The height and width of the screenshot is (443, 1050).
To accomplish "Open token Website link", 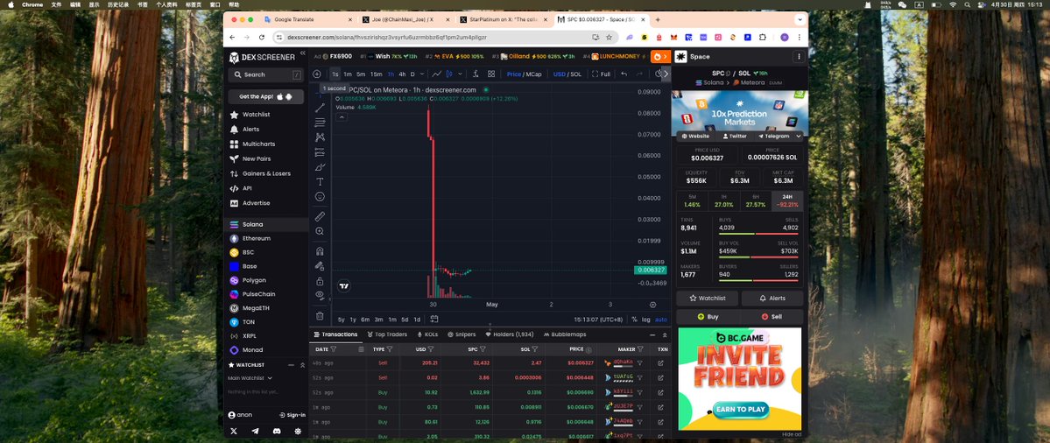I will click(x=695, y=136).
